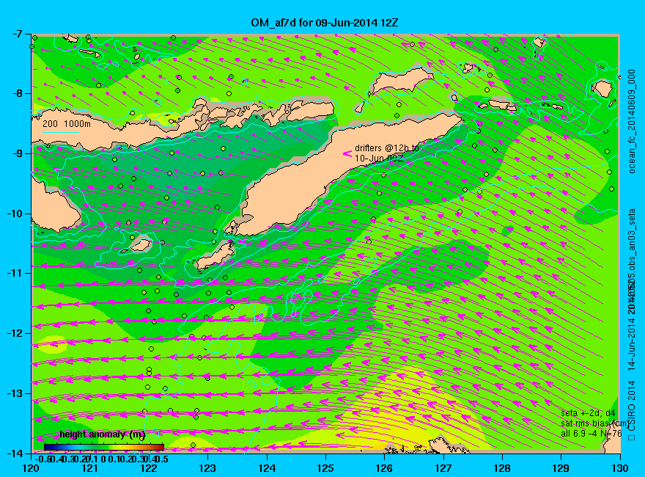Viewport: 645px width, 477px height.
Task: Click longitude axis label '121'
Action: 90,468
